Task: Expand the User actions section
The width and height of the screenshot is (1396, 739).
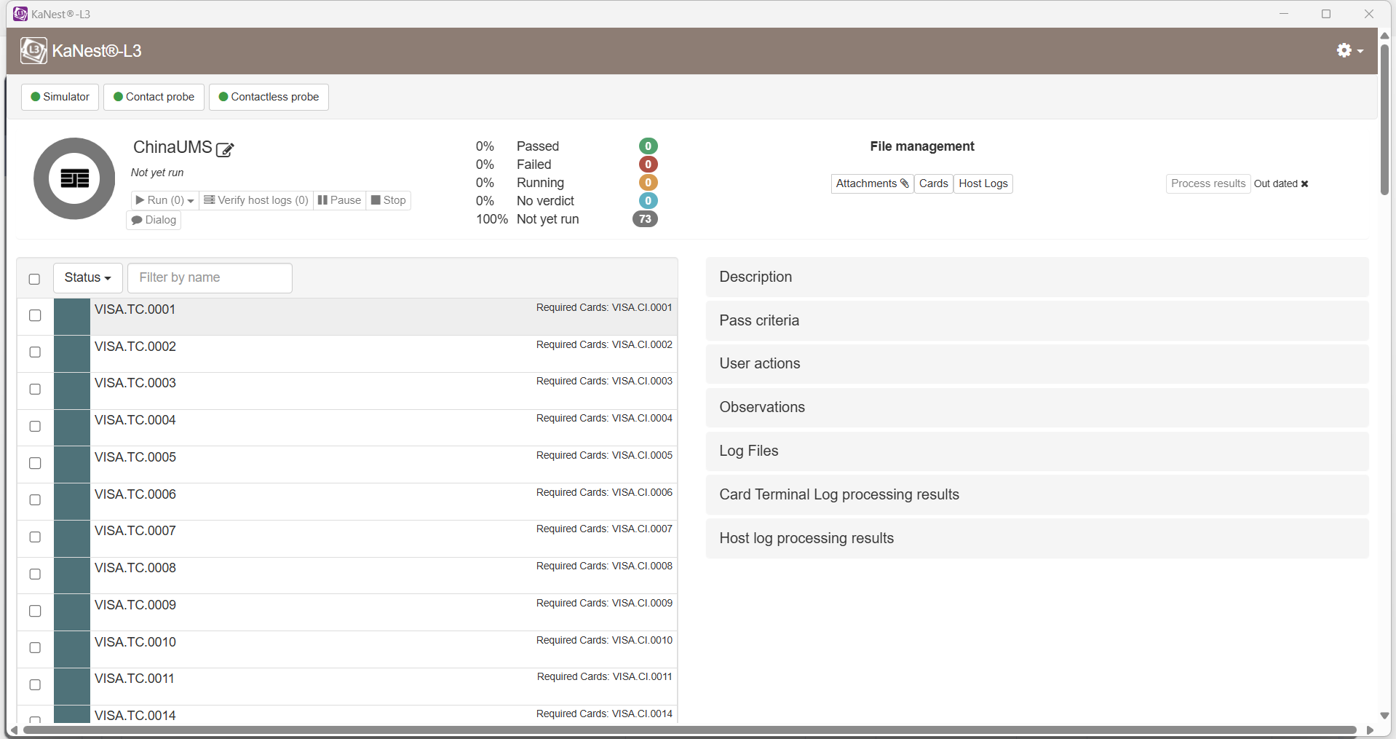Action: tap(1037, 363)
